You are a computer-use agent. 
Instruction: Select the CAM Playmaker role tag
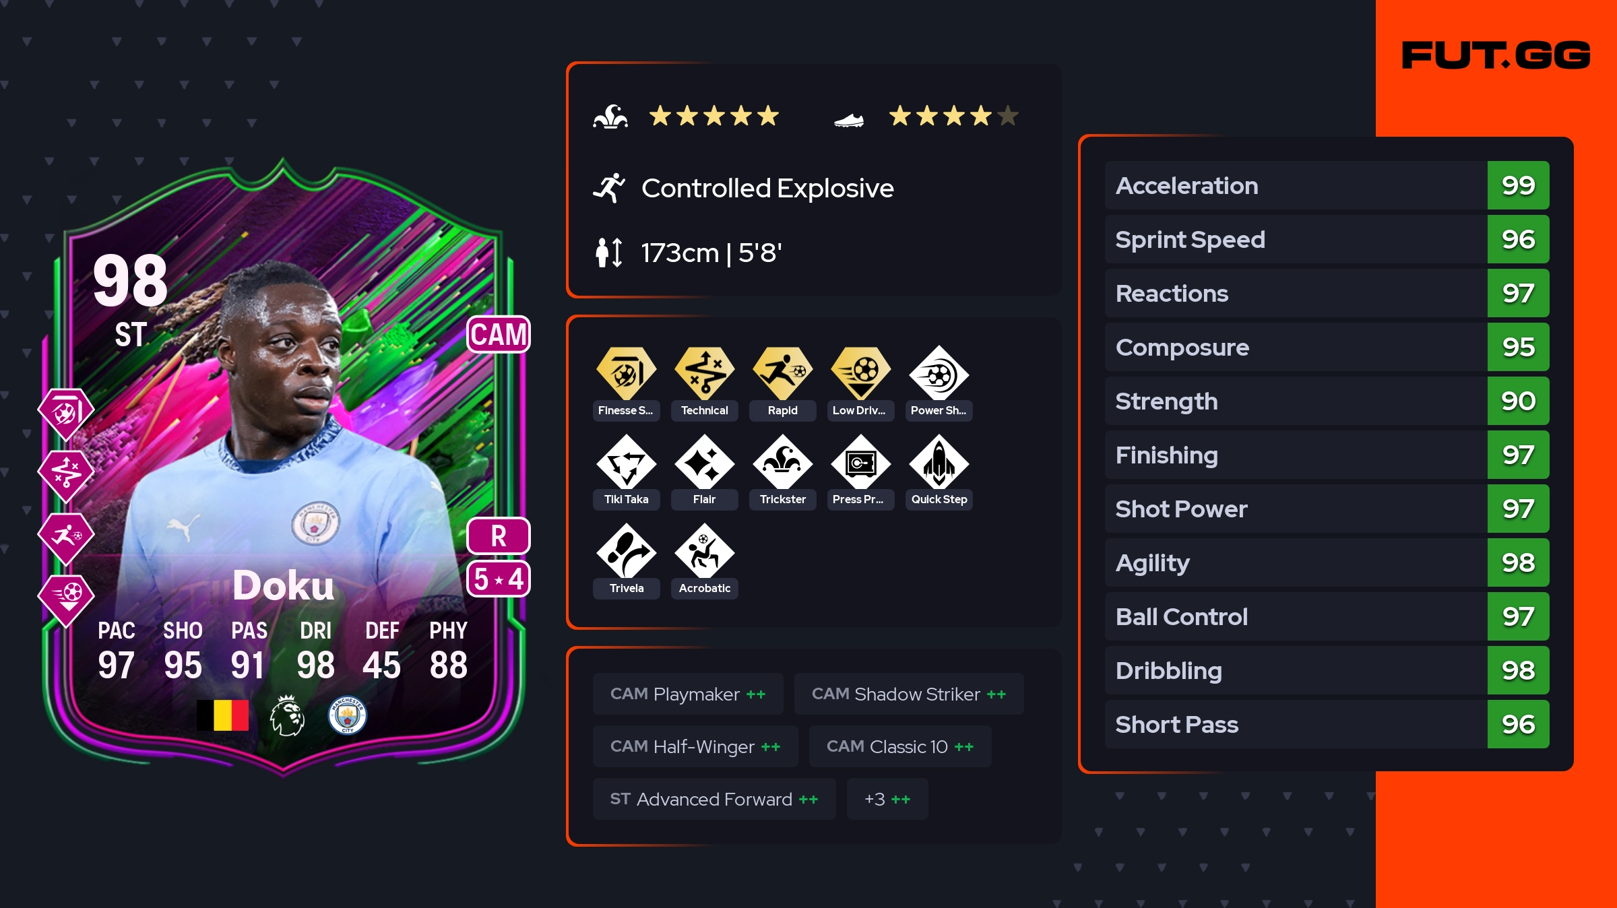688,694
